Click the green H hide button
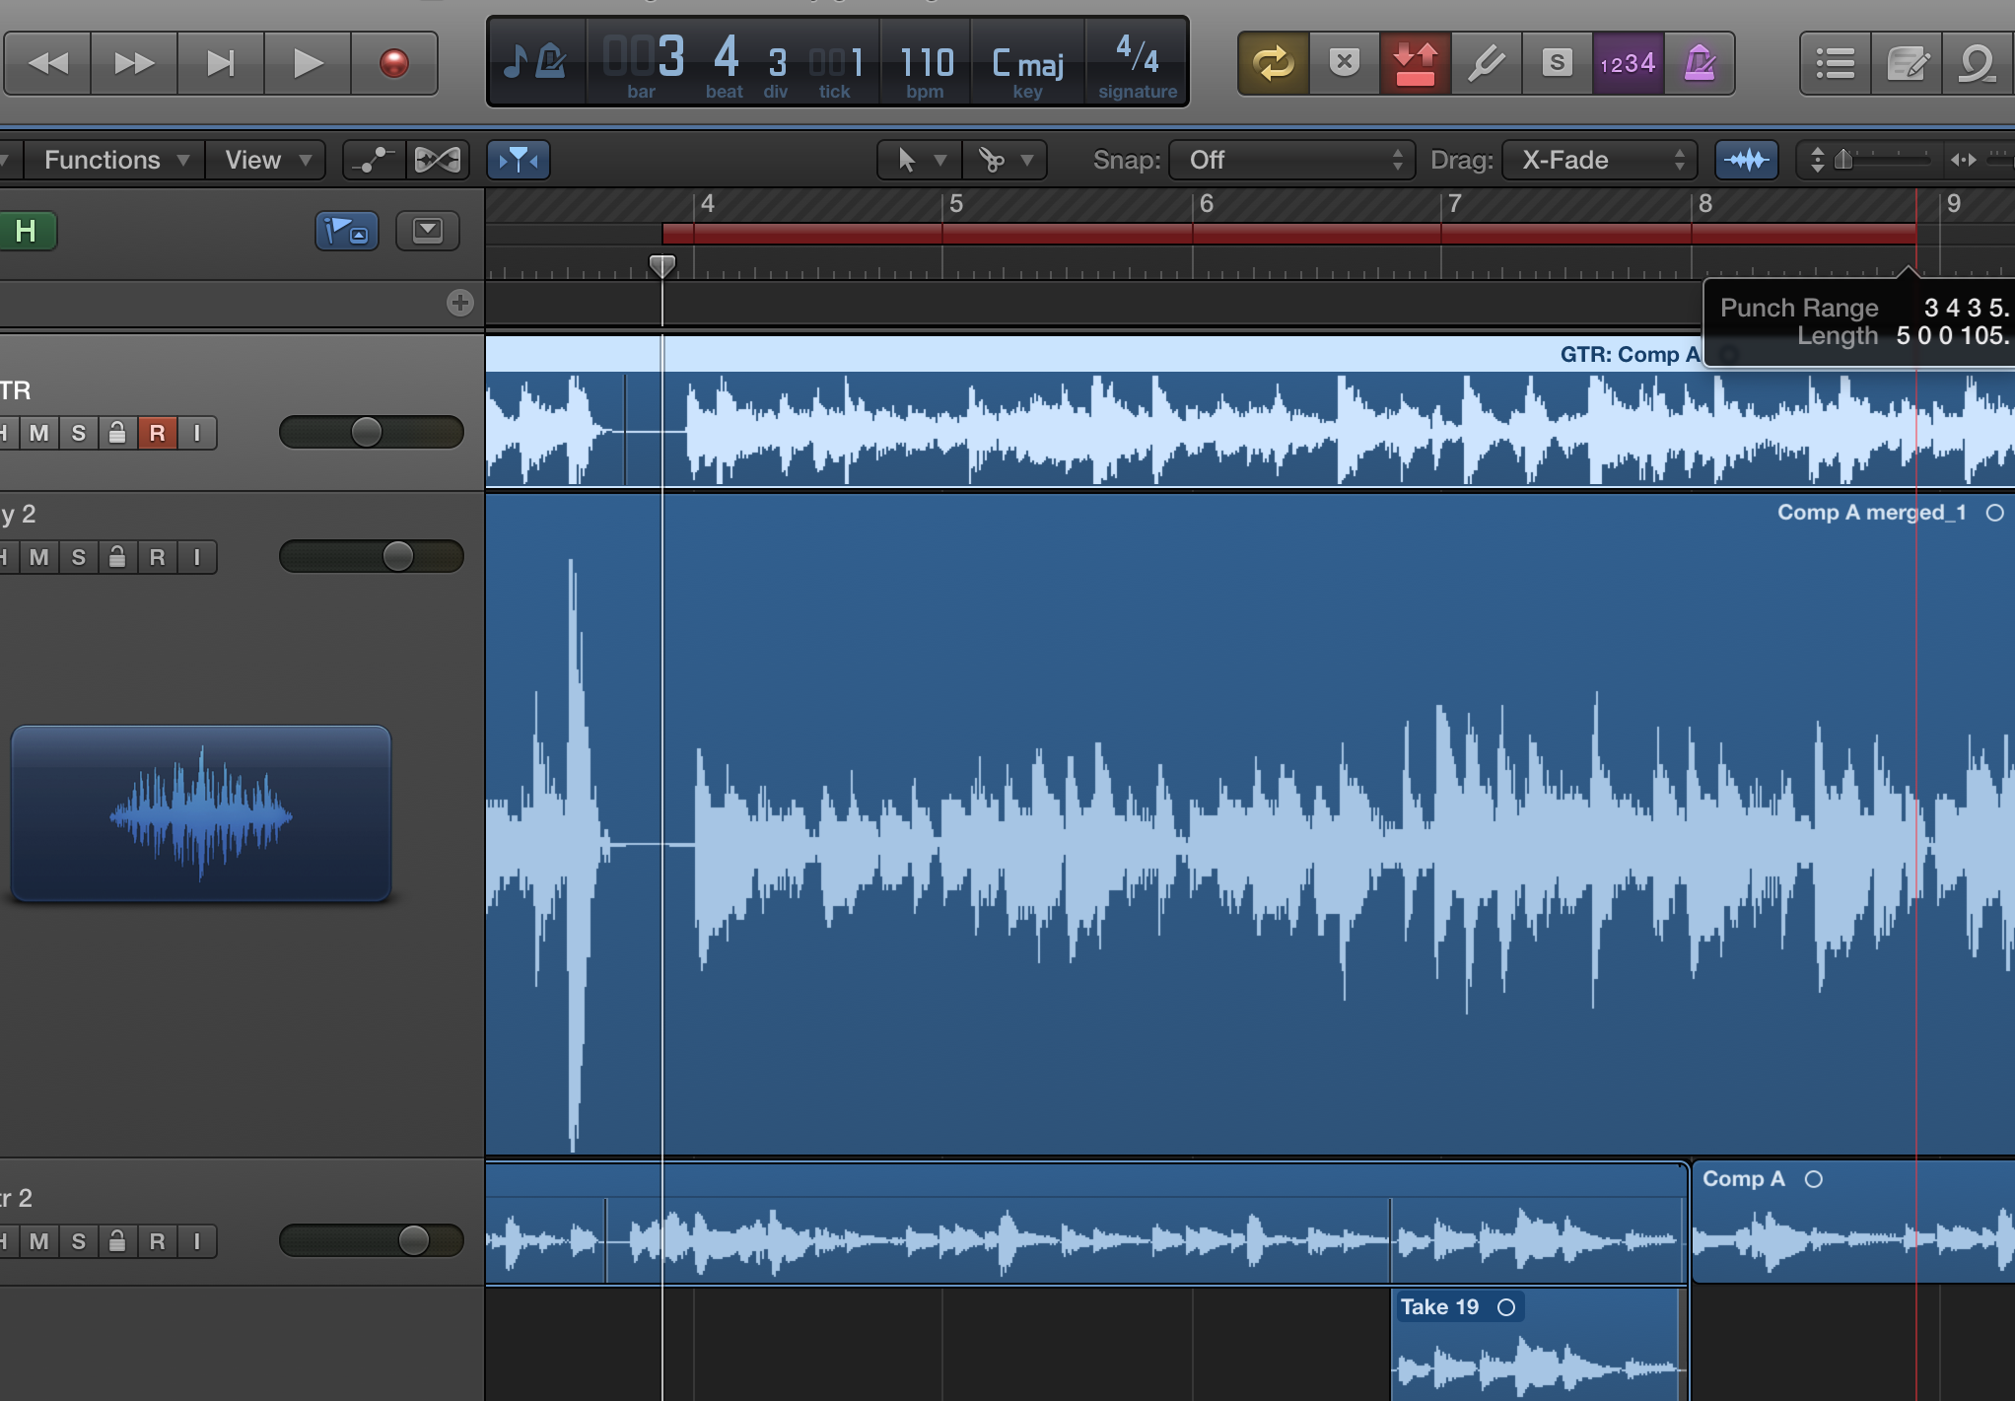This screenshot has height=1401, width=2015. point(26,231)
